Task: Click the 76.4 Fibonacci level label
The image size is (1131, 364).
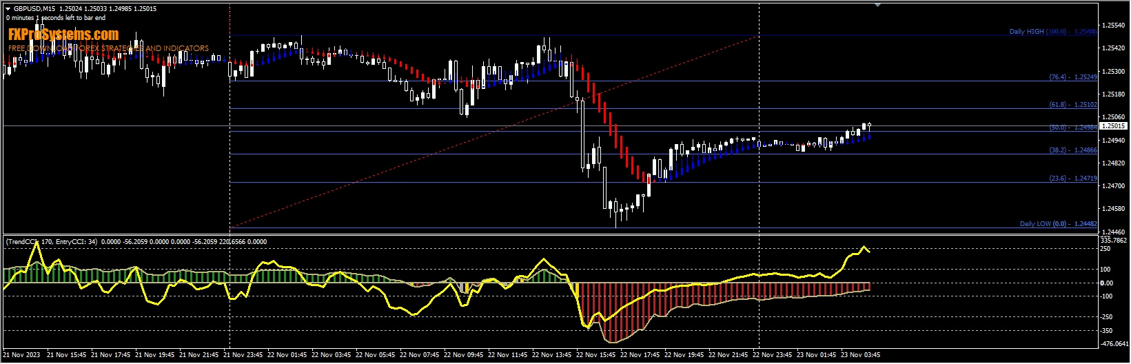Action: (1072, 77)
